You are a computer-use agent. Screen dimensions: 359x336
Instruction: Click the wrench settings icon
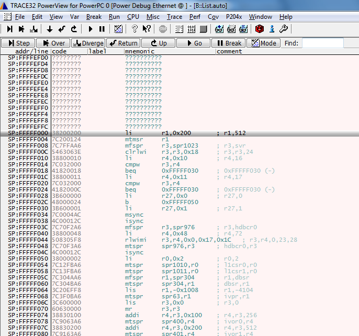point(284,29)
